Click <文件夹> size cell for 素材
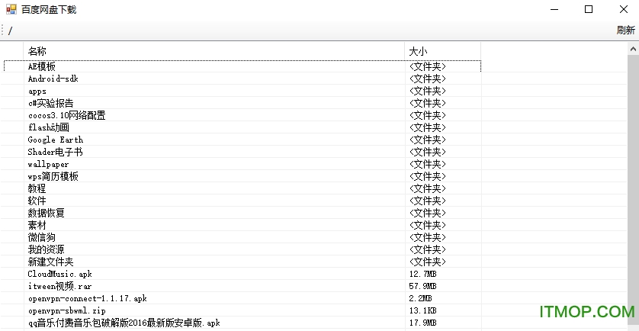 (x=428, y=225)
